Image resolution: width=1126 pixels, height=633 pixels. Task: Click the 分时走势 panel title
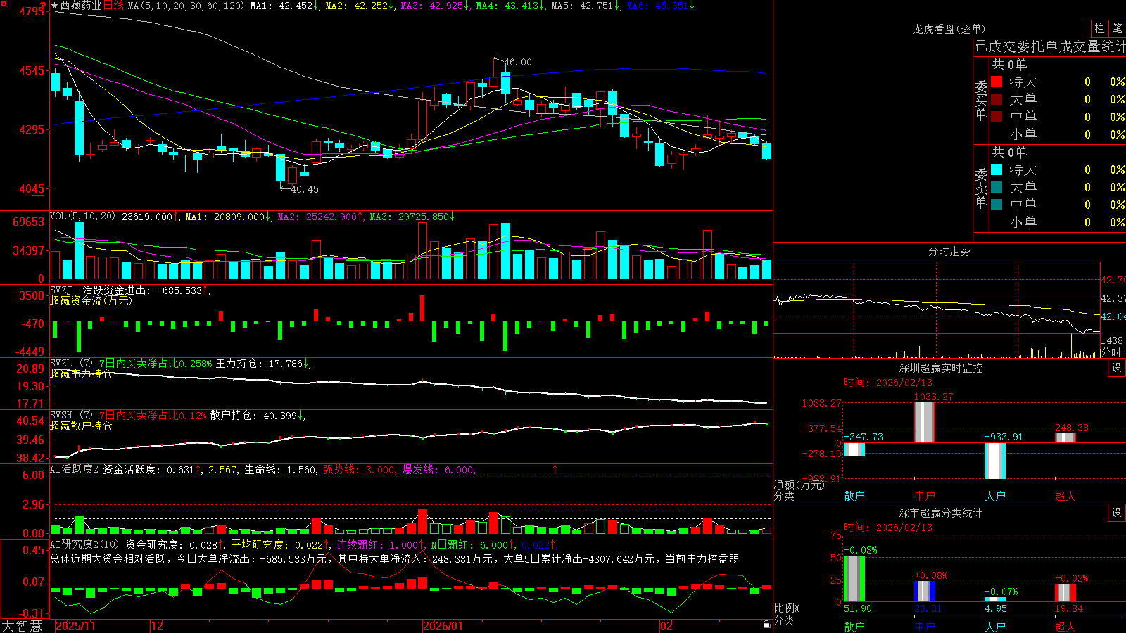pyautogui.click(x=949, y=251)
